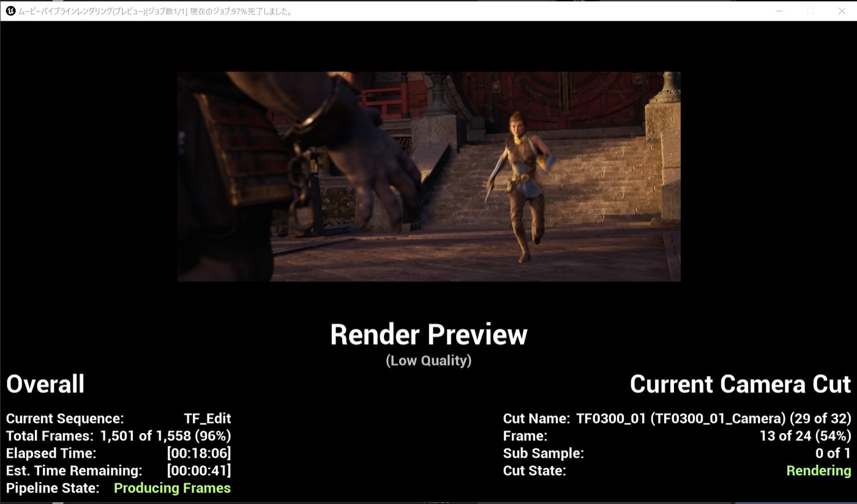857x504 pixels.
Task: Click the Total Frames value 1,501 of 1,558 (96%)
Action: pyautogui.click(x=165, y=436)
